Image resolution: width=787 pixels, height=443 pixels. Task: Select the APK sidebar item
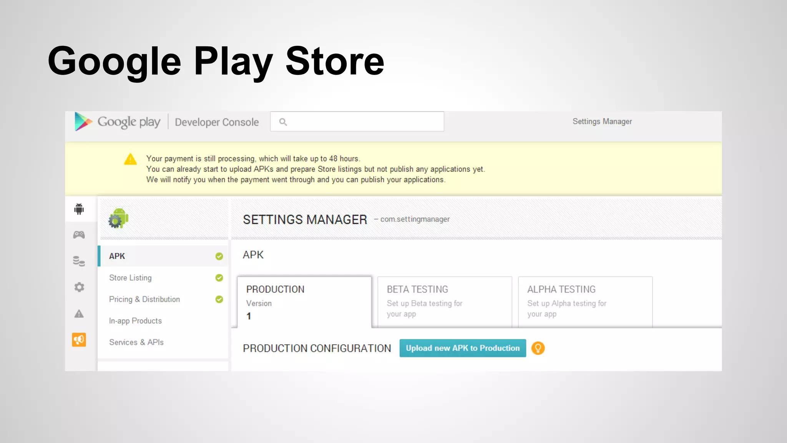point(163,256)
